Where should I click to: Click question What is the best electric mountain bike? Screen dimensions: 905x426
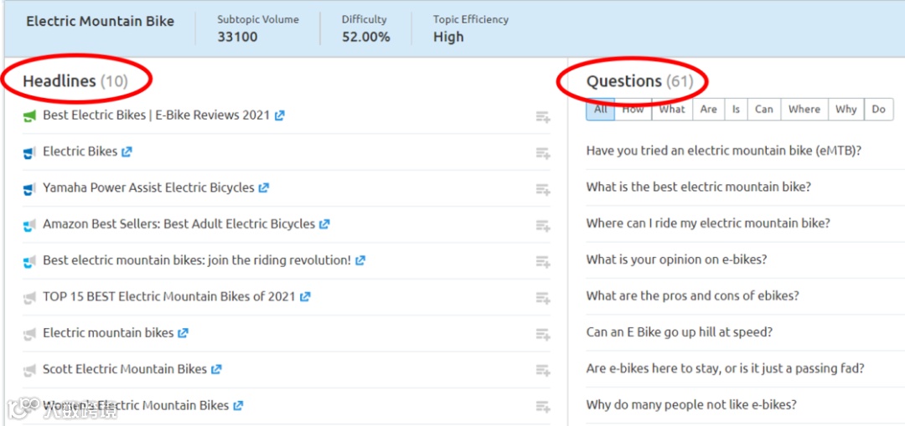click(699, 187)
